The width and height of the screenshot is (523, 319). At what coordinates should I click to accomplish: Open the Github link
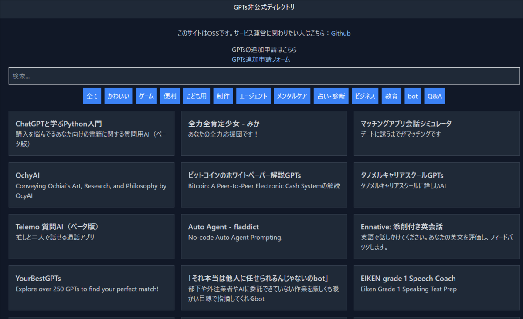click(x=341, y=33)
